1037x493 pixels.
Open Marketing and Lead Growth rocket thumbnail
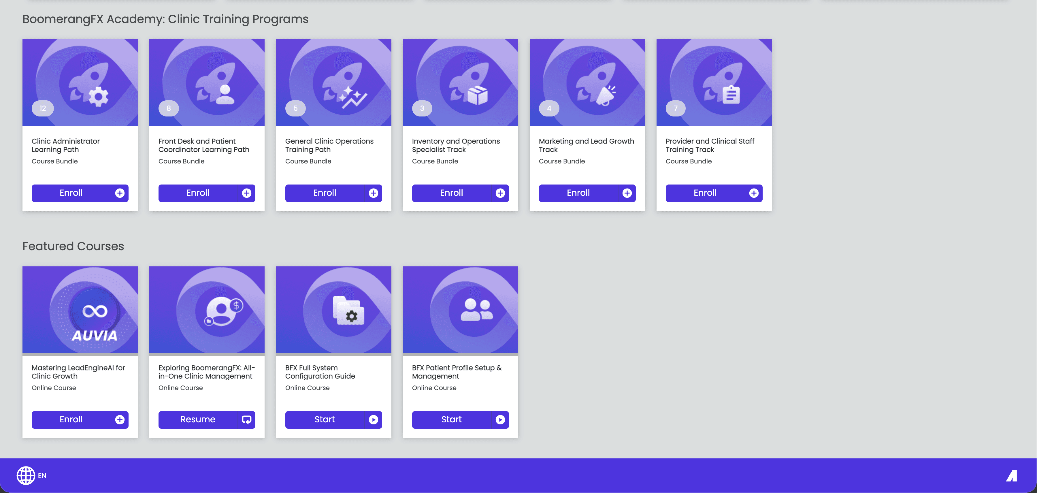point(587,82)
